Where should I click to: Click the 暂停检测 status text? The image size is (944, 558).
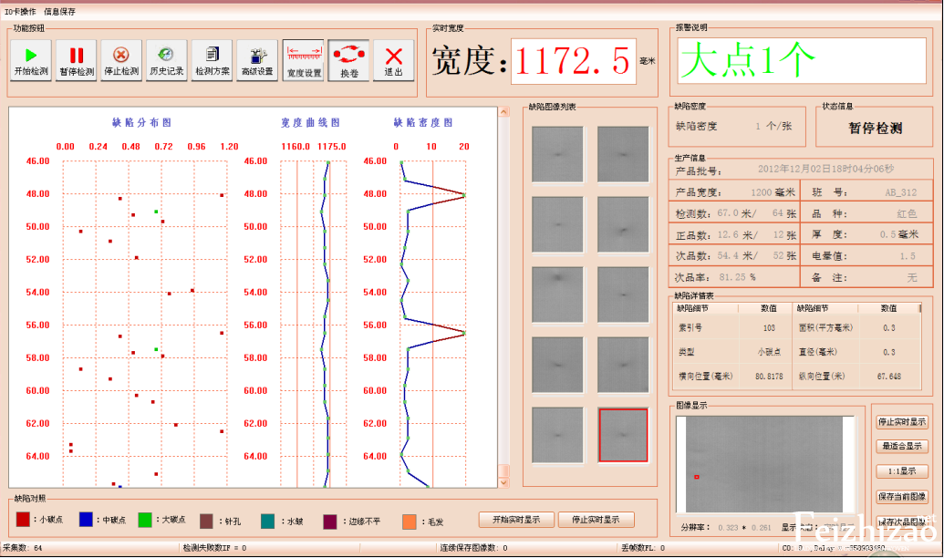tap(876, 128)
